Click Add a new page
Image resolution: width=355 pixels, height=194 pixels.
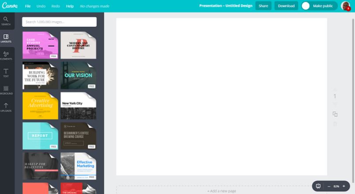(x=222, y=191)
